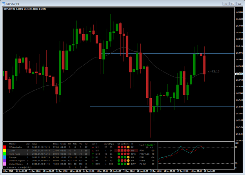Click the green up arrow beside M15

pos(93,154)
